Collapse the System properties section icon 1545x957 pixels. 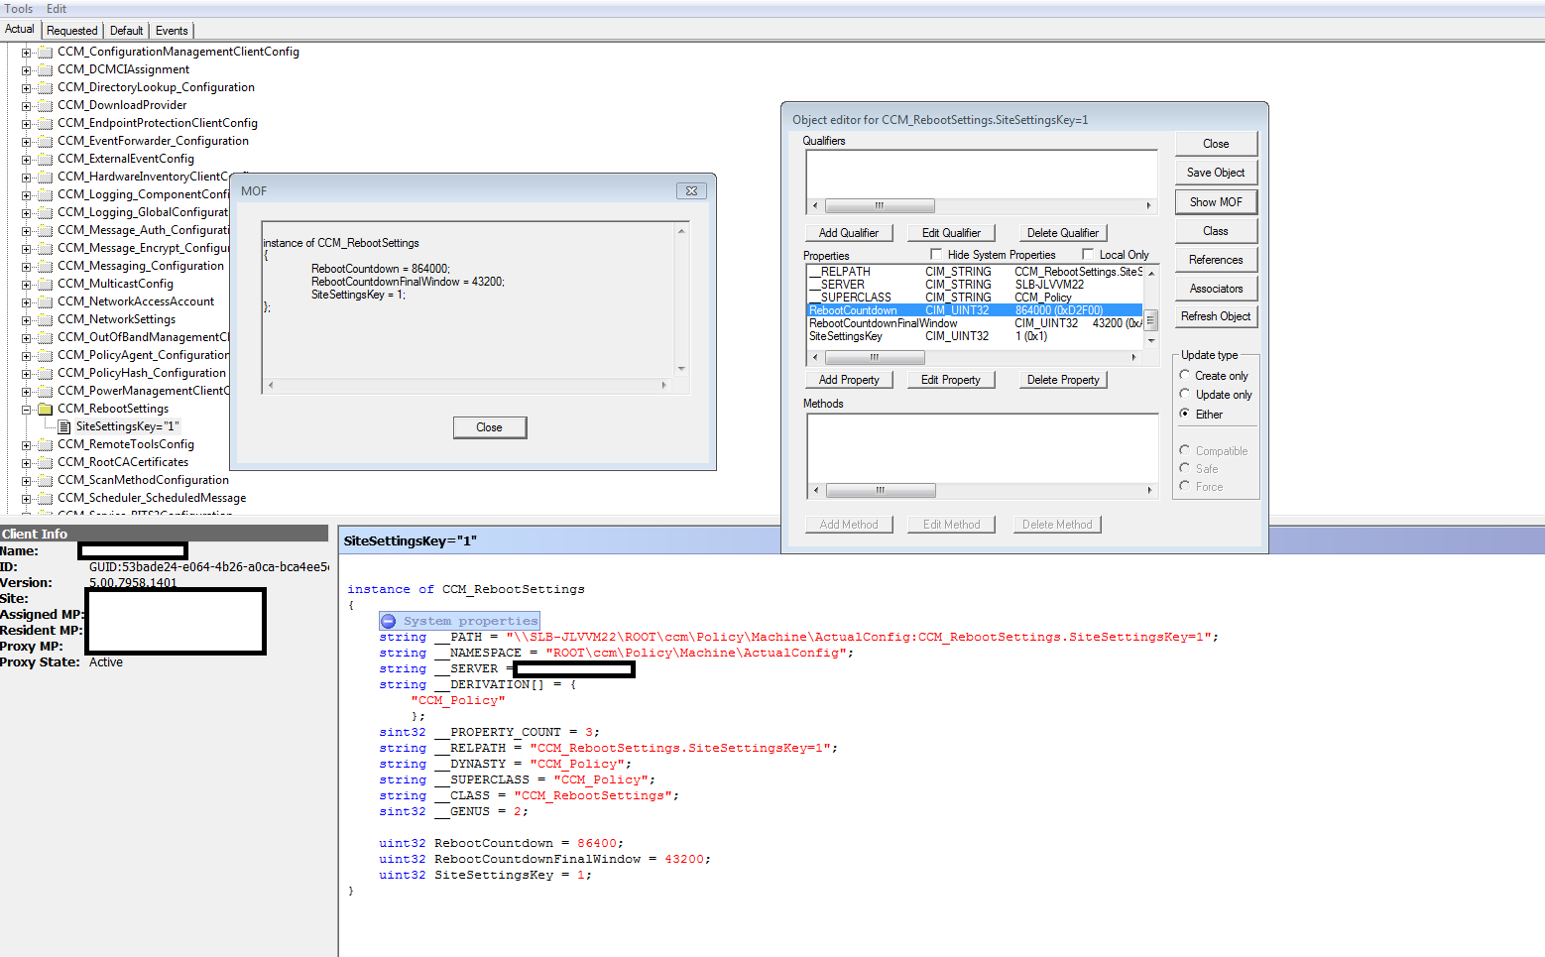pyautogui.click(x=388, y=620)
